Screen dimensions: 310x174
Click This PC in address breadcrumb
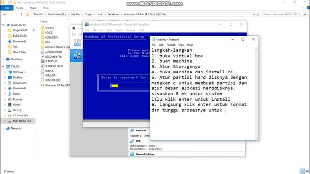[x=38, y=14]
